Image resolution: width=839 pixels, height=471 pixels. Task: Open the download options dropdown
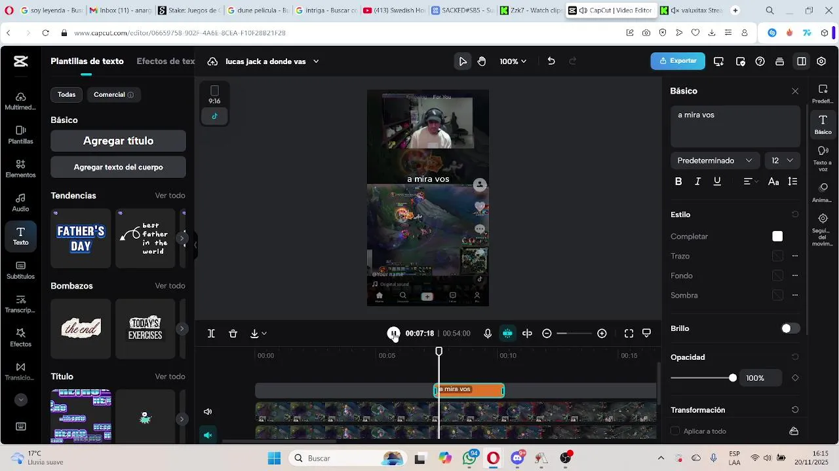pyautogui.click(x=258, y=334)
